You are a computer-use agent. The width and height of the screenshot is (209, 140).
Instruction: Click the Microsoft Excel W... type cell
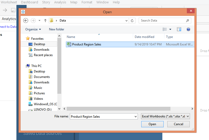coord(179,44)
